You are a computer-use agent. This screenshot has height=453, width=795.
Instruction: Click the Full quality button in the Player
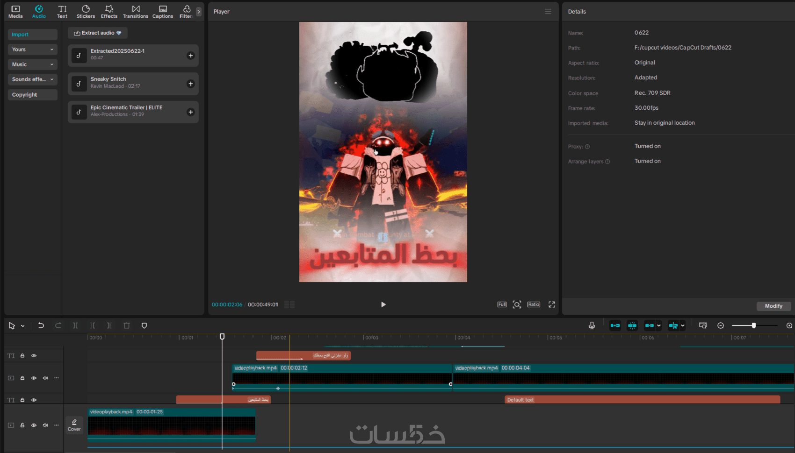(x=502, y=304)
